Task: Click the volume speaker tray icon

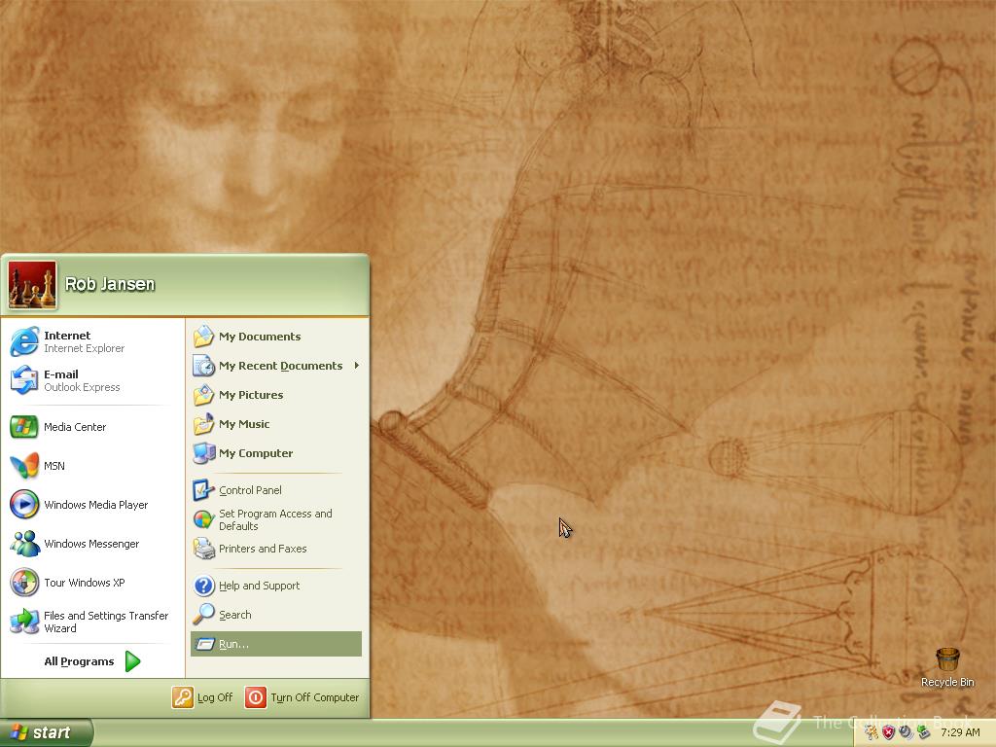Action: (906, 733)
